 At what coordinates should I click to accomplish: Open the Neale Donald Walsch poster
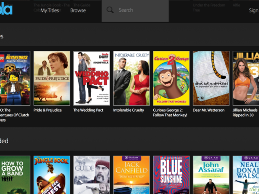pyautogui.click(x=246, y=175)
